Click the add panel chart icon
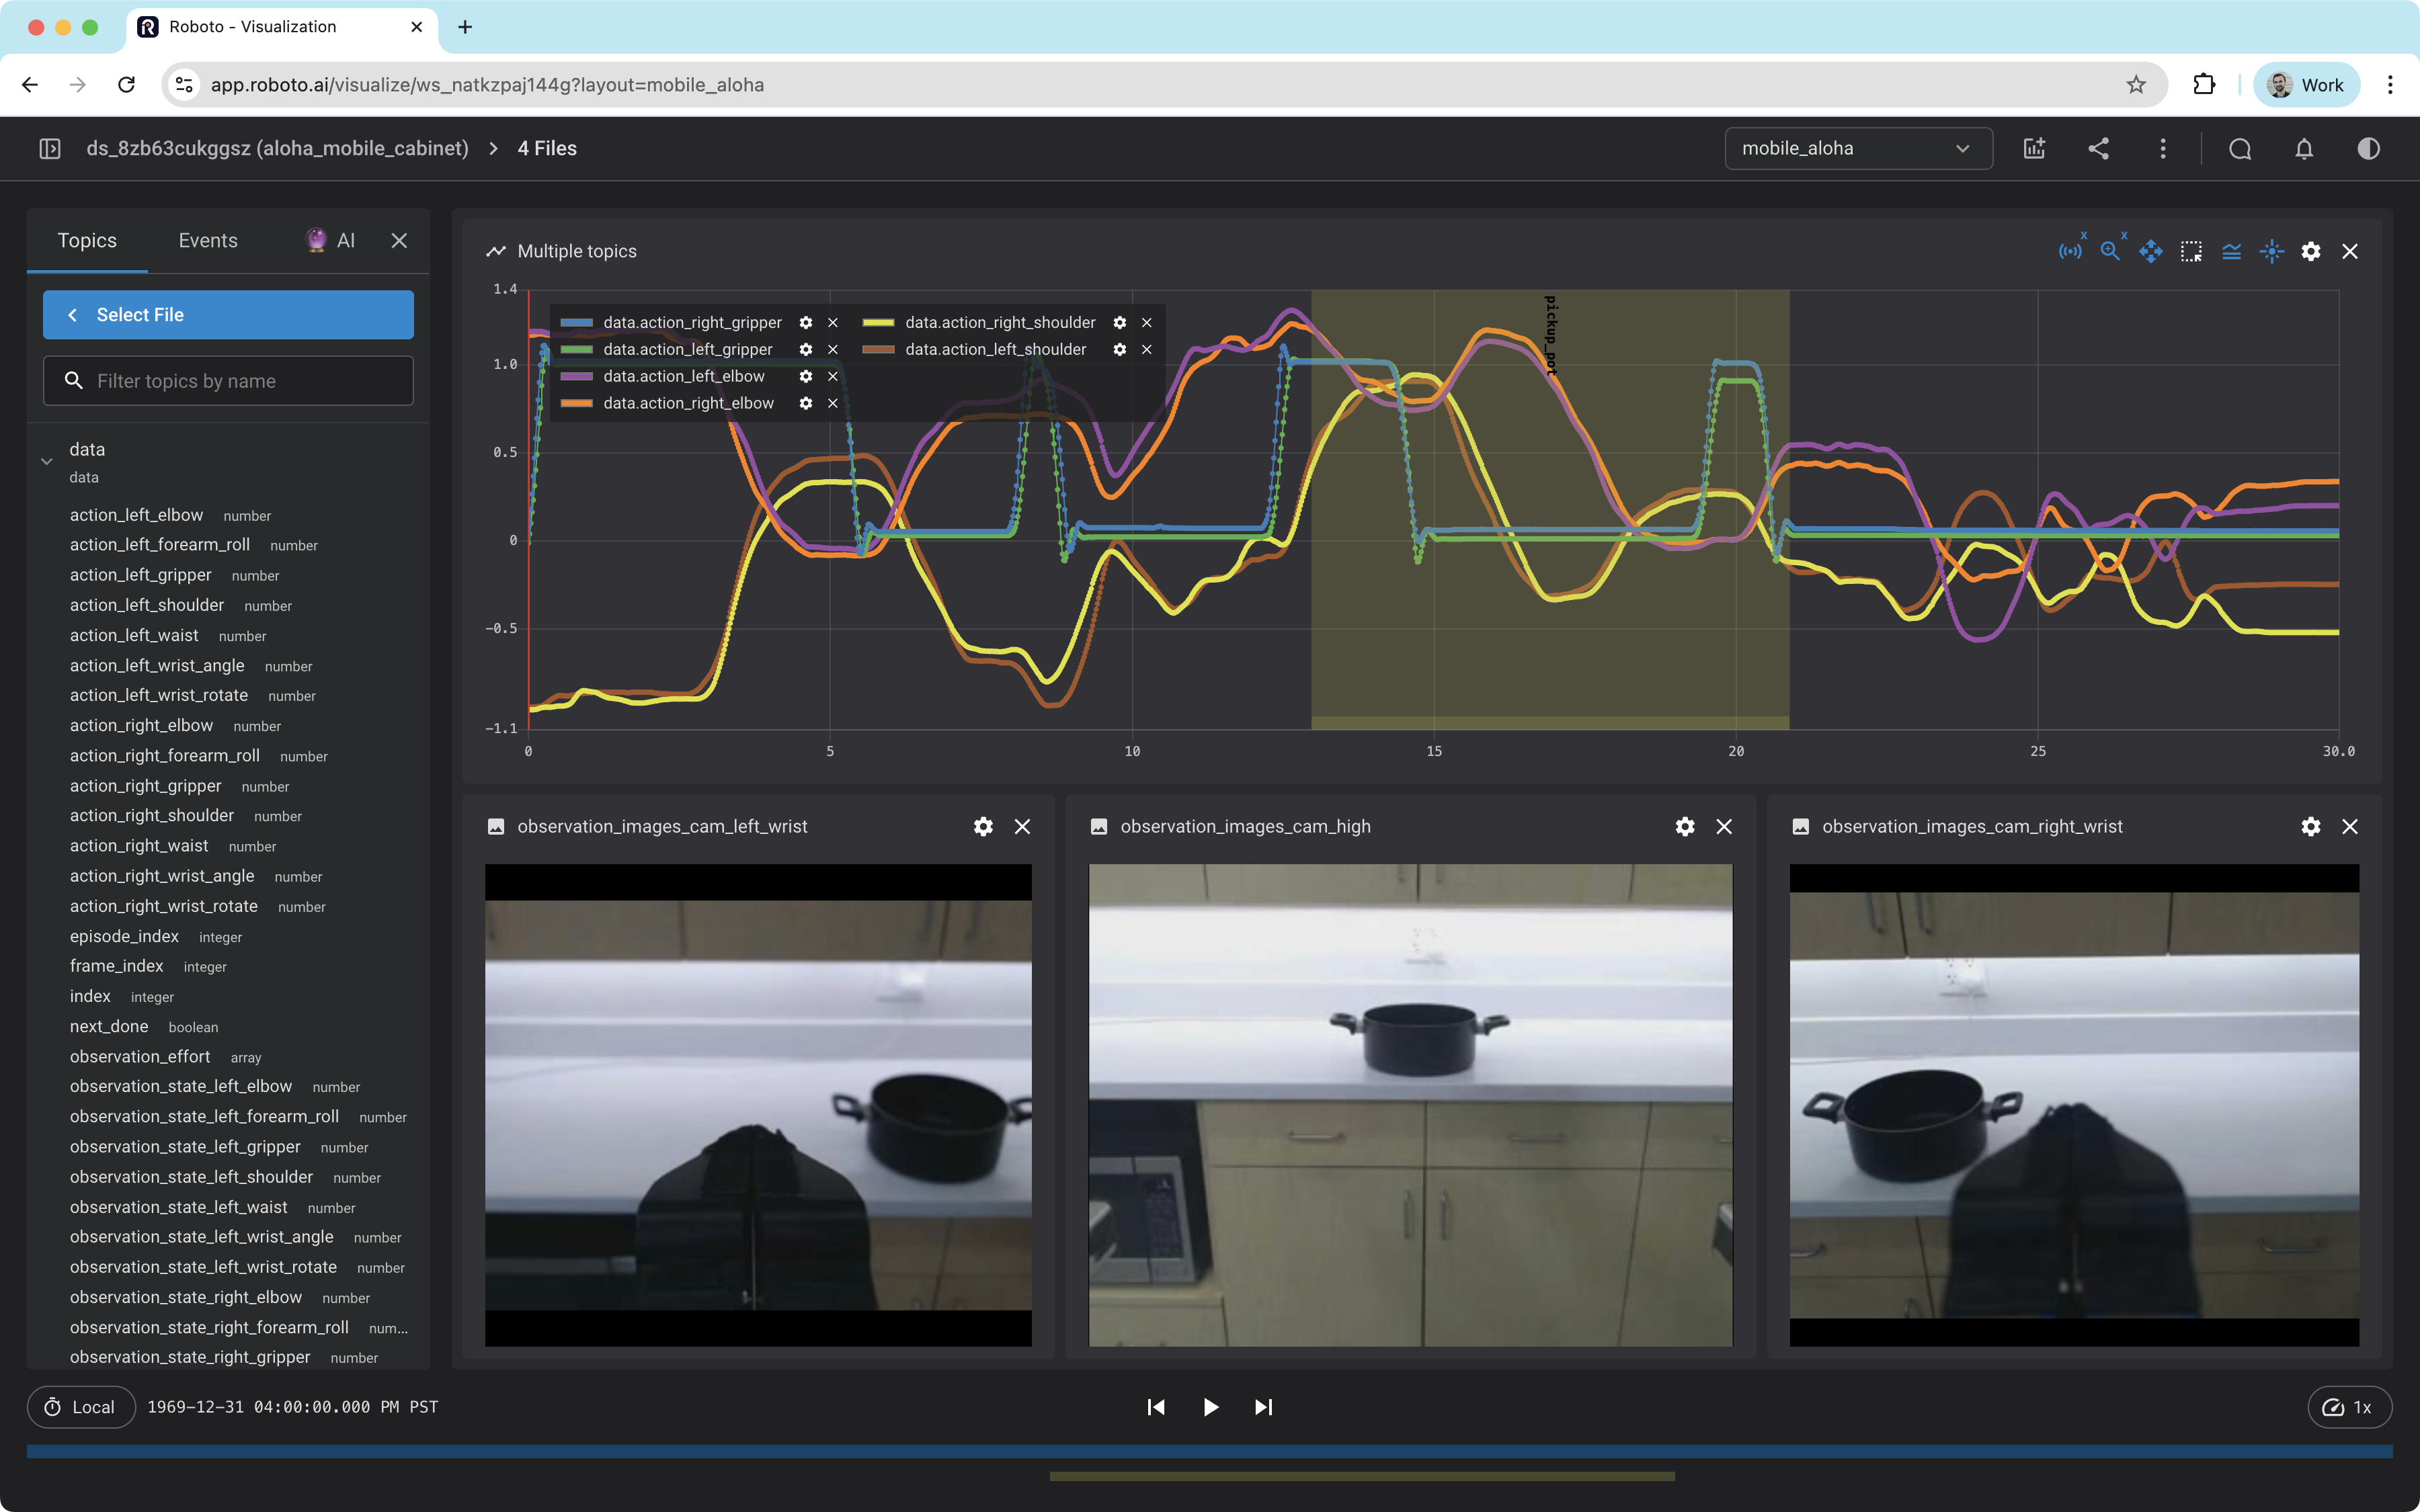The height and width of the screenshot is (1512, 2420). click(x=2034, y=148)
